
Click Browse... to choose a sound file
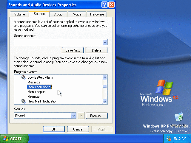[97, 116]
